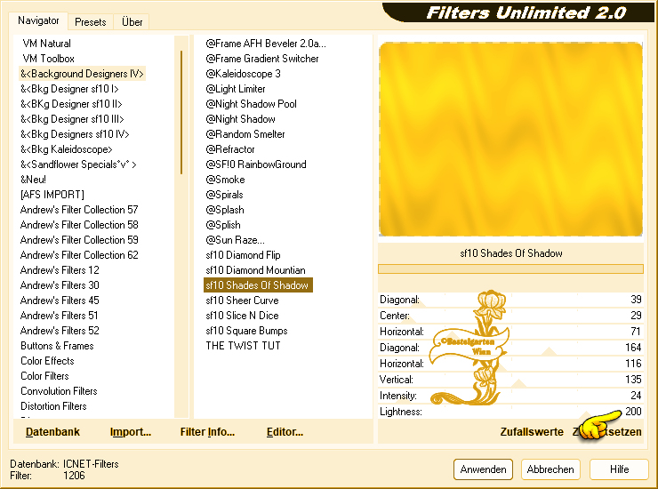Viewport: 658px width, 489px height.
Task: Choose sf10 Diamond Mountian filter
Action: click(x=255, y=270)
